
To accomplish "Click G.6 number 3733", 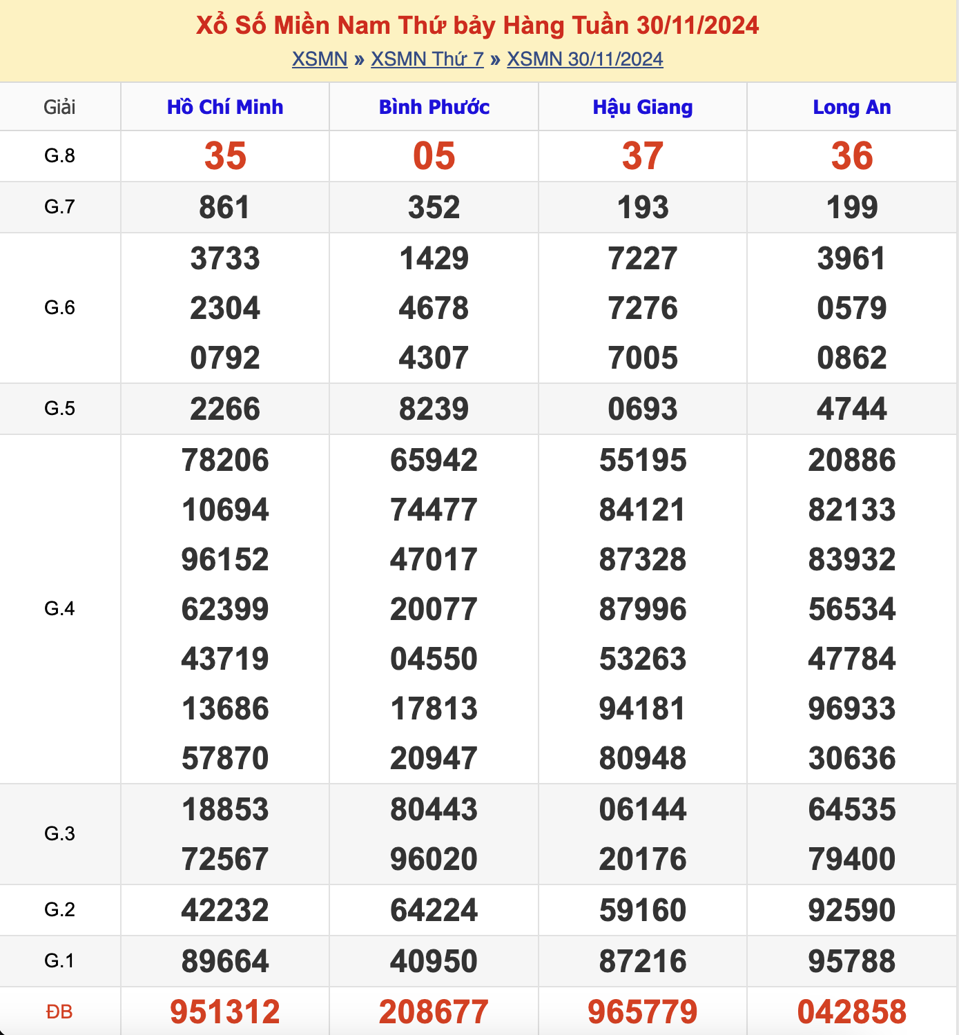I will [225, 258].
